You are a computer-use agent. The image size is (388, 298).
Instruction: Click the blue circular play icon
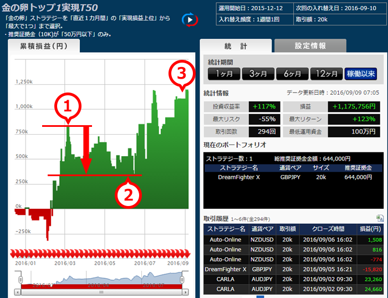[190, 20]
